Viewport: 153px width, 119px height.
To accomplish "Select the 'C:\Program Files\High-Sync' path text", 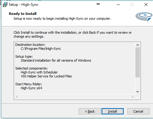I will tap(41, 49).
